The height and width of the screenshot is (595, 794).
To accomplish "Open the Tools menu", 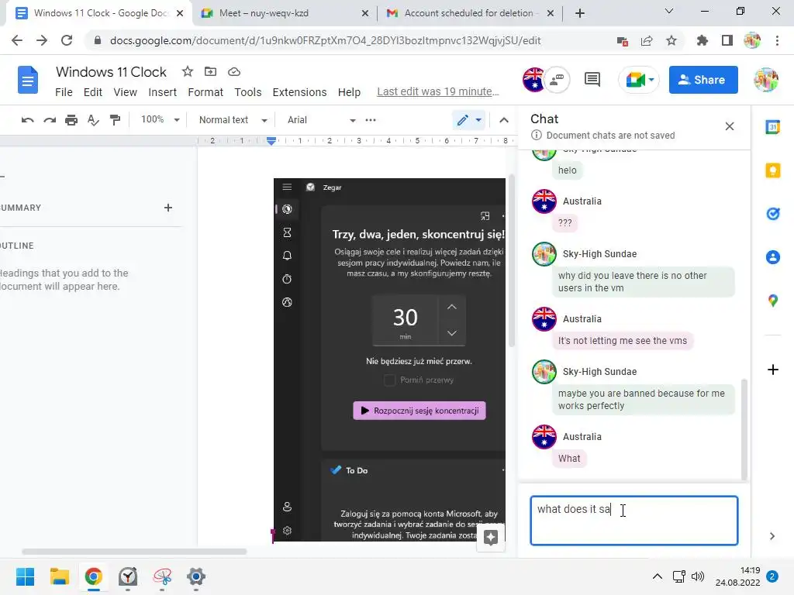I will pyautogui.click(x=247, y=92).
